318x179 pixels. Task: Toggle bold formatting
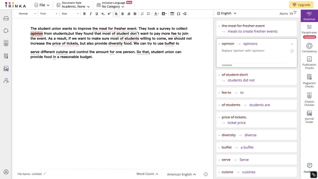click(x=84, y=14)
